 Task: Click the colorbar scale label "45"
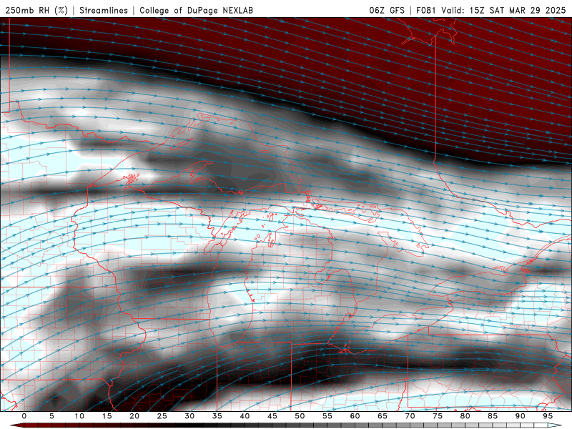272,416
